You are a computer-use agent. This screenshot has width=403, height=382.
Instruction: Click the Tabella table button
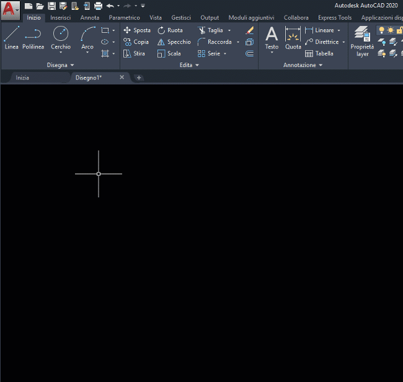(319, 53)
